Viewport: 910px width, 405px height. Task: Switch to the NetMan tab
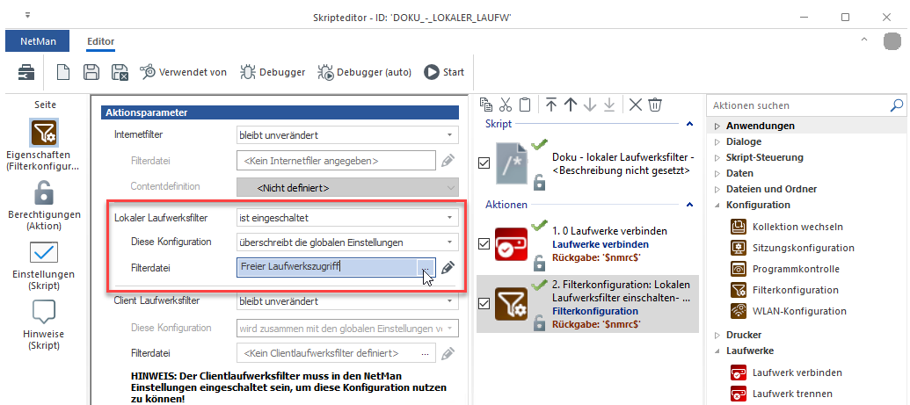[37, 41]
